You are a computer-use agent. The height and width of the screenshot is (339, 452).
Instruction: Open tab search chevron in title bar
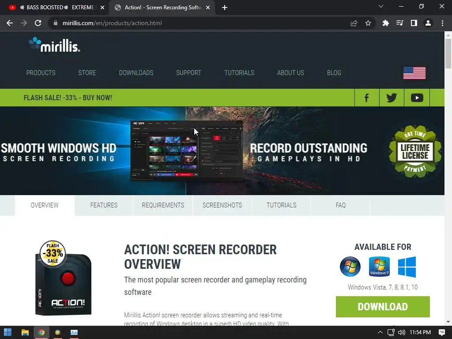380,6
